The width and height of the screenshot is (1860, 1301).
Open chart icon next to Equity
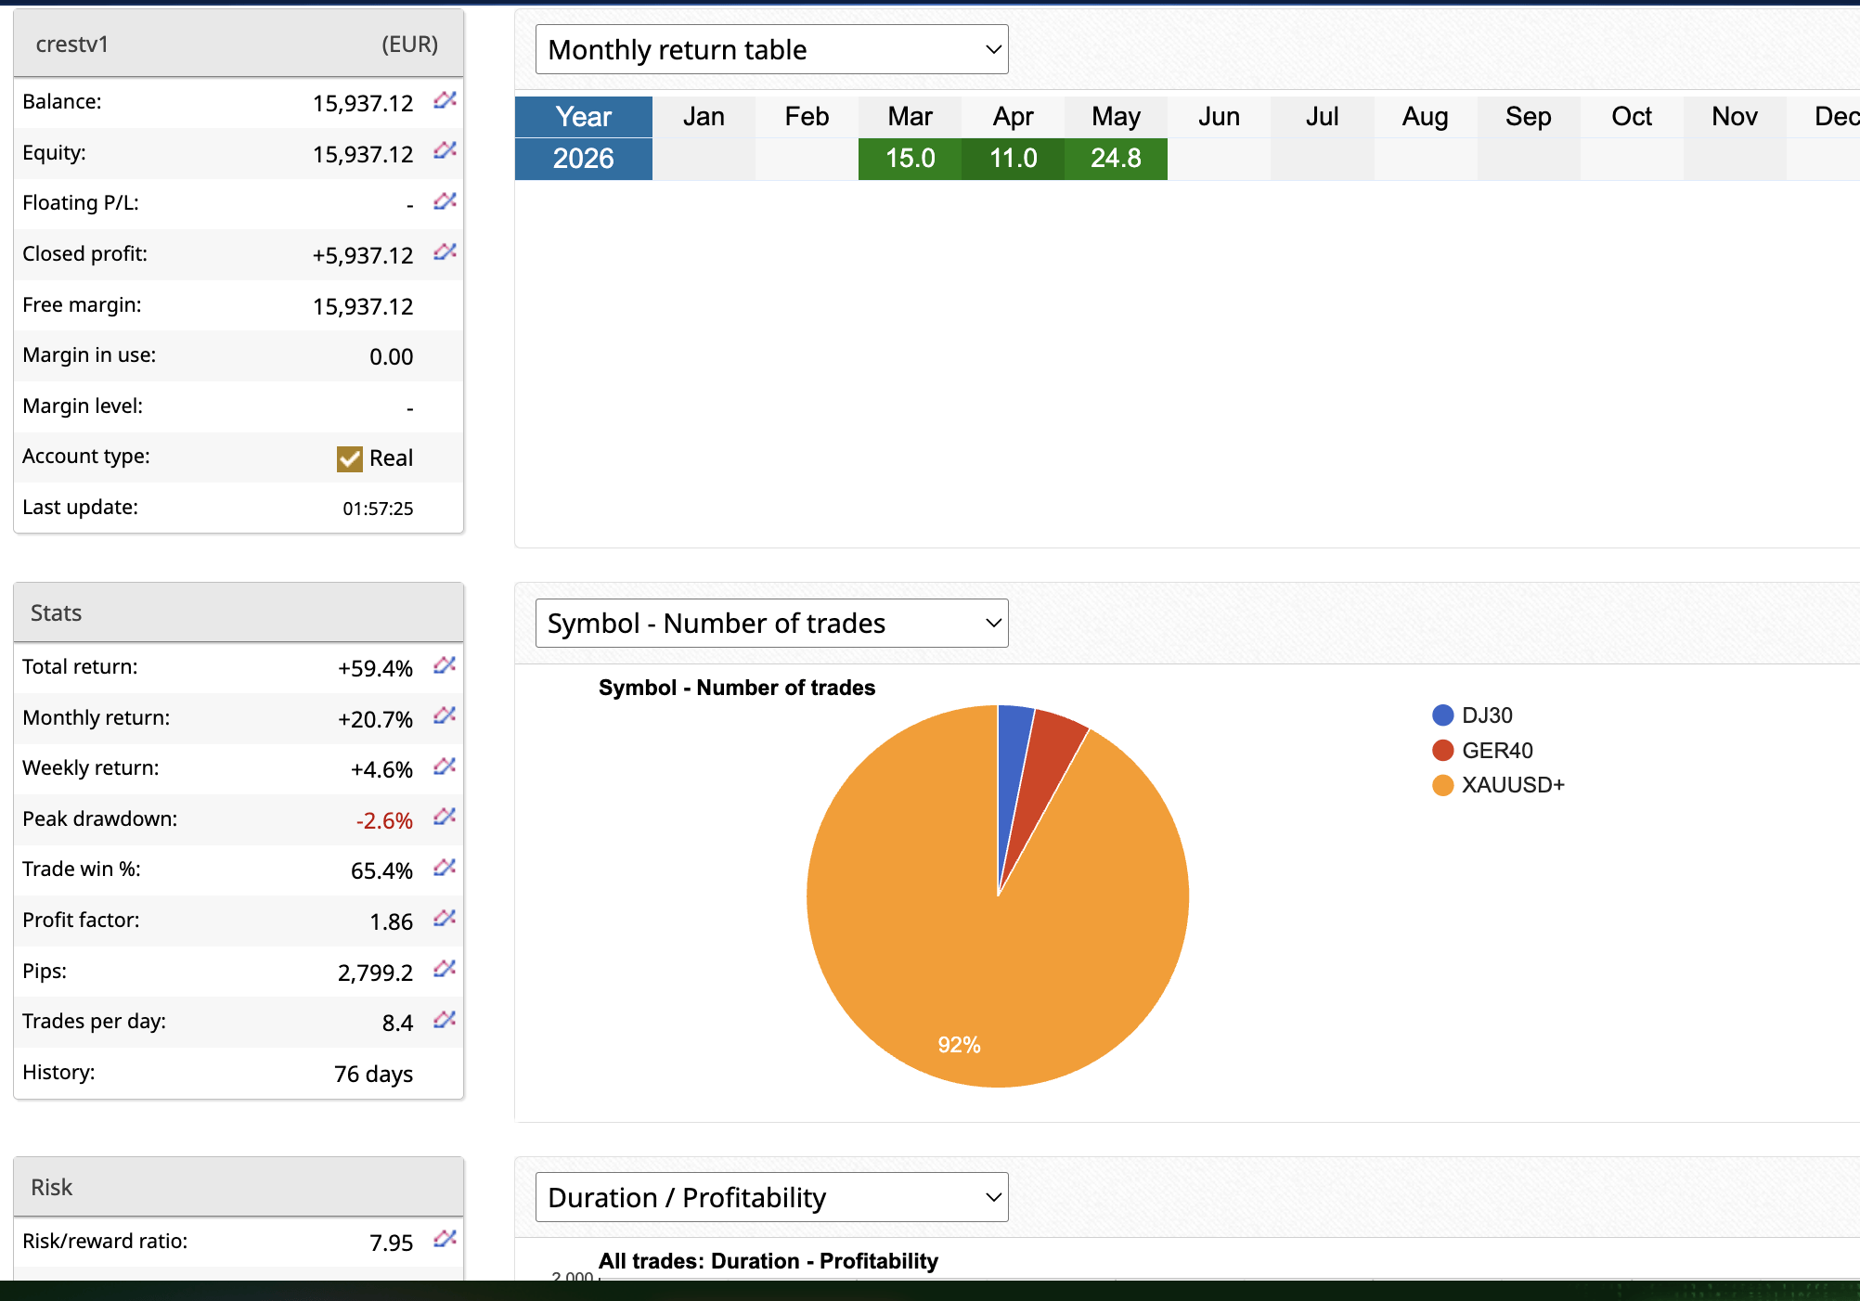coord(446,150)
